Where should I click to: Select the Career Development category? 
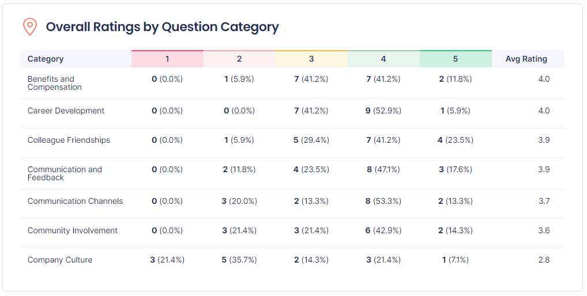pos(66,111)
